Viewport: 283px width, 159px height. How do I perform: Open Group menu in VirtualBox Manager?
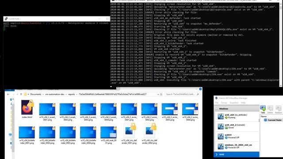[x=224, y=102]
